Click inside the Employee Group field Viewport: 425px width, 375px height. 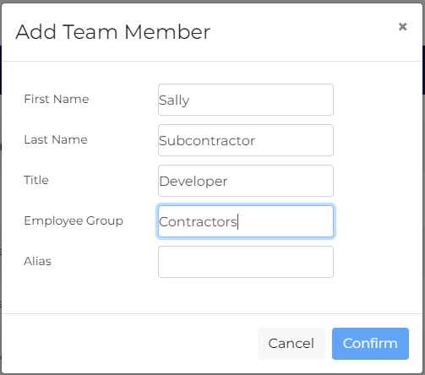click(246, 221)
